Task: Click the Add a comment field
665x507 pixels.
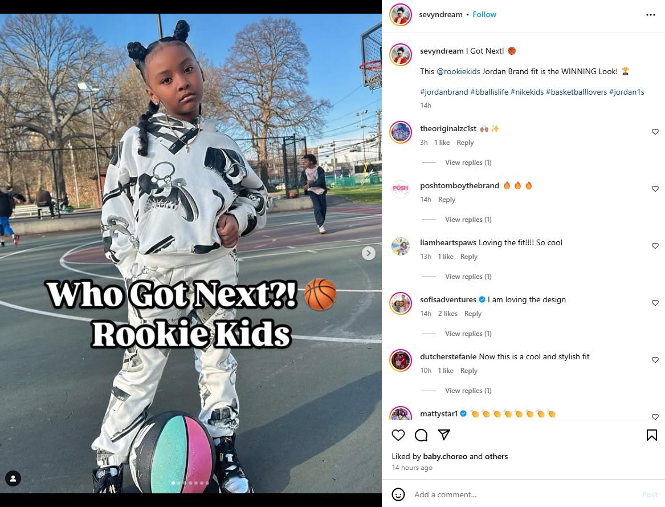Action: 526,494
